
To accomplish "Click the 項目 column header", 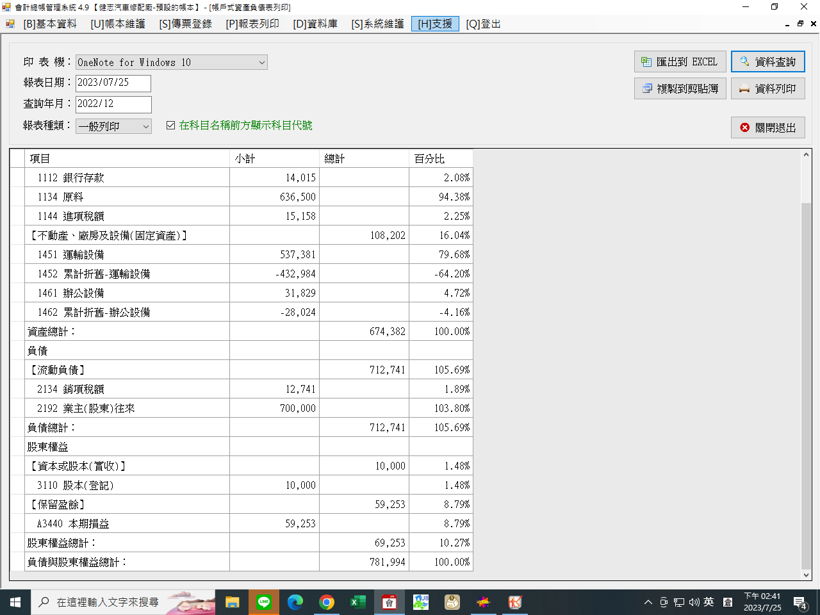I will [127, 158].
